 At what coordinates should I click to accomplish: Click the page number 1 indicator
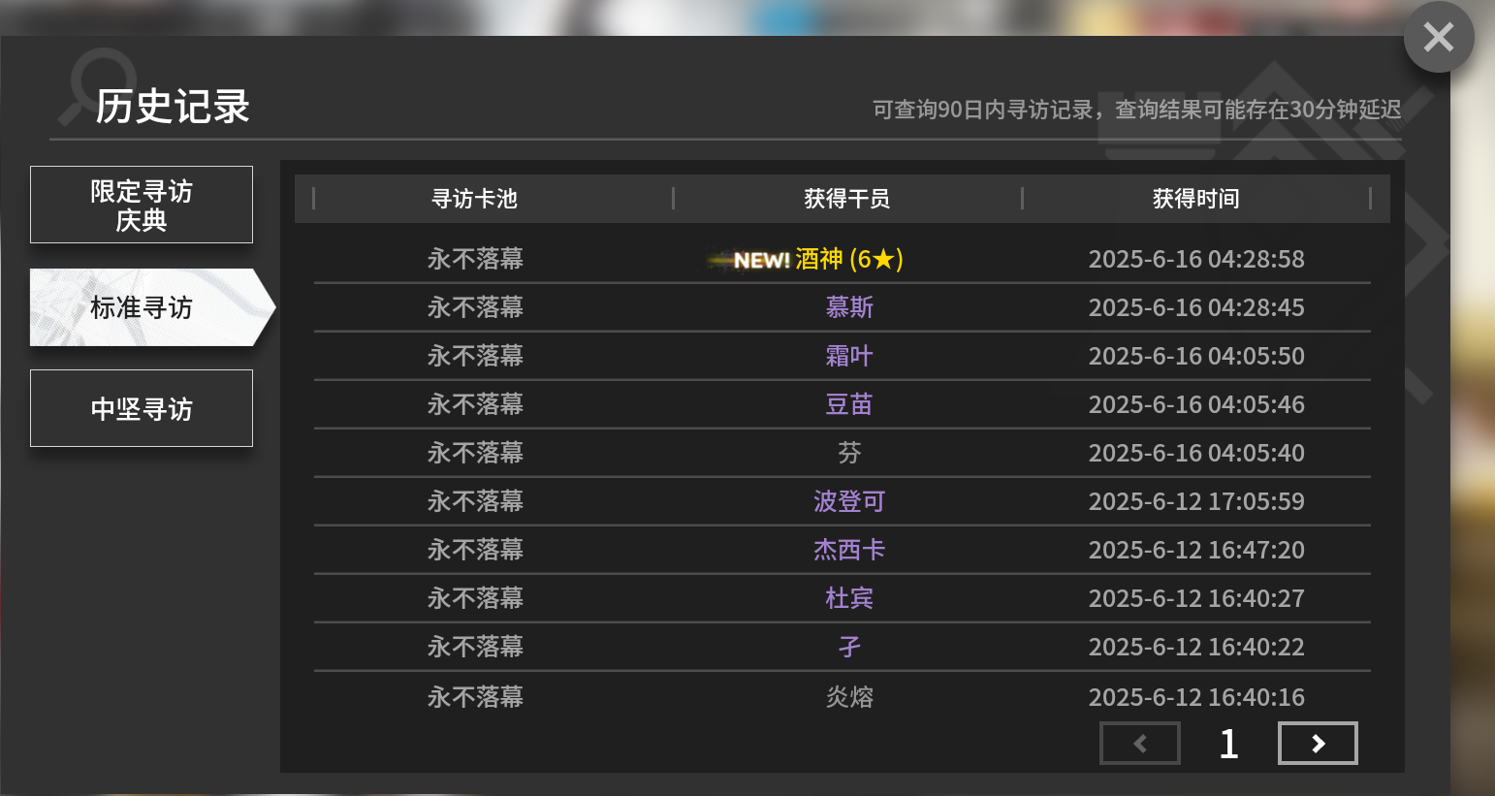click(1228, 744)
